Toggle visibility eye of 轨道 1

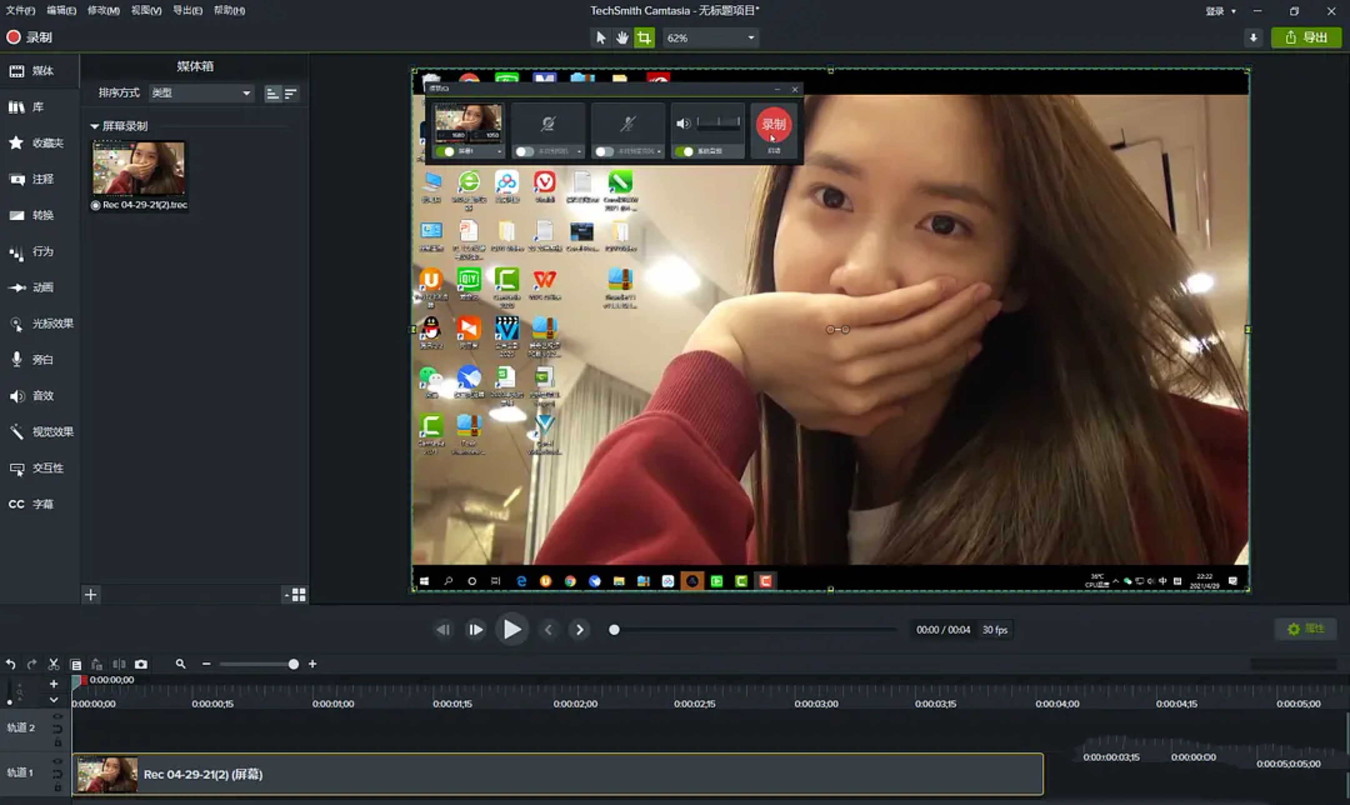57,762
